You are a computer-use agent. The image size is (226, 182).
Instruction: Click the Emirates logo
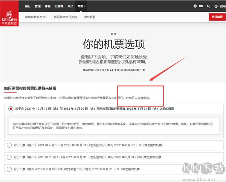[9, 13]
